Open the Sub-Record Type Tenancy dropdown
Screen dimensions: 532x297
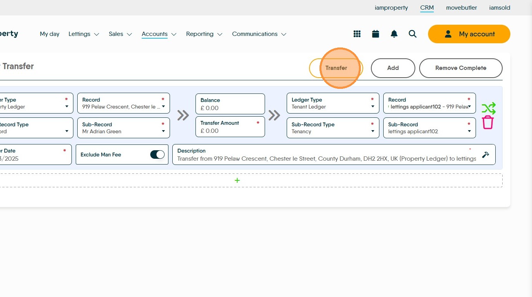[333, 128]
